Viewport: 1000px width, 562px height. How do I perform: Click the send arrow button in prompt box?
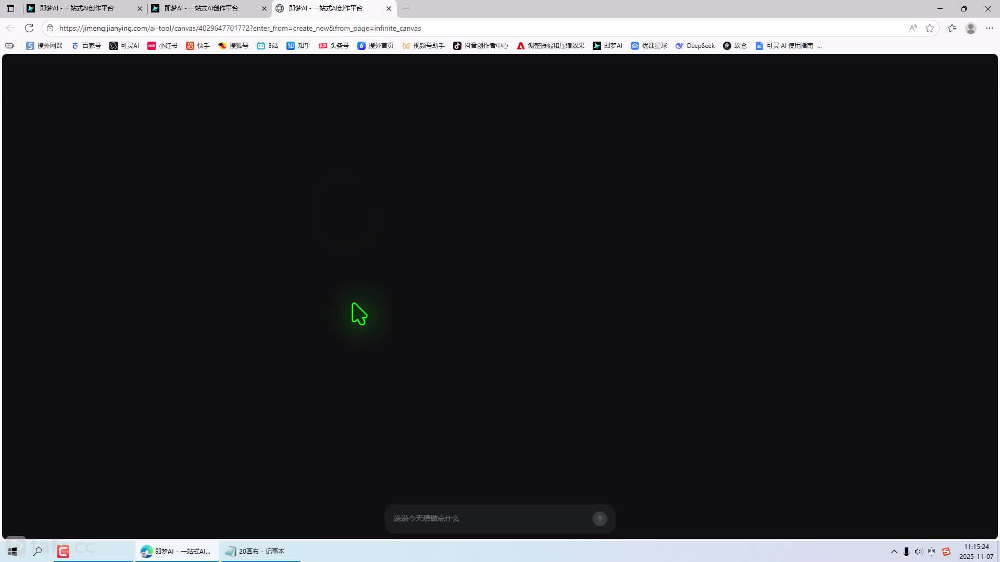pyautogui.click(x=599, y=519)
